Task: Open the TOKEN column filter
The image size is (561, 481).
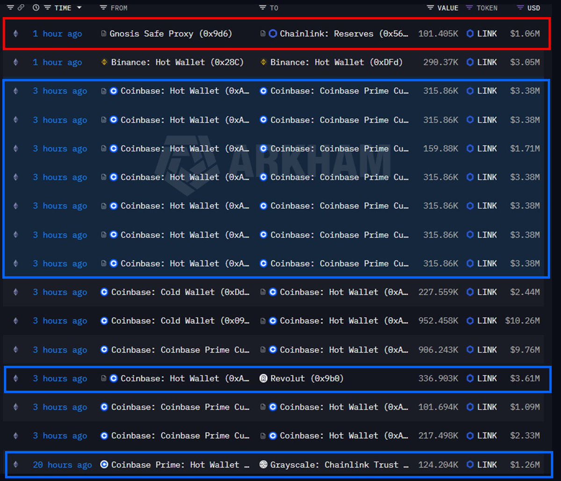Action: [470, 7]
